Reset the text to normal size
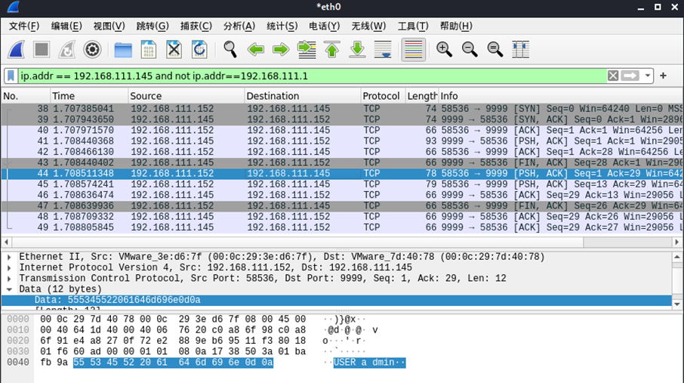This screenshot has height=383, width=684. point(495,49)
